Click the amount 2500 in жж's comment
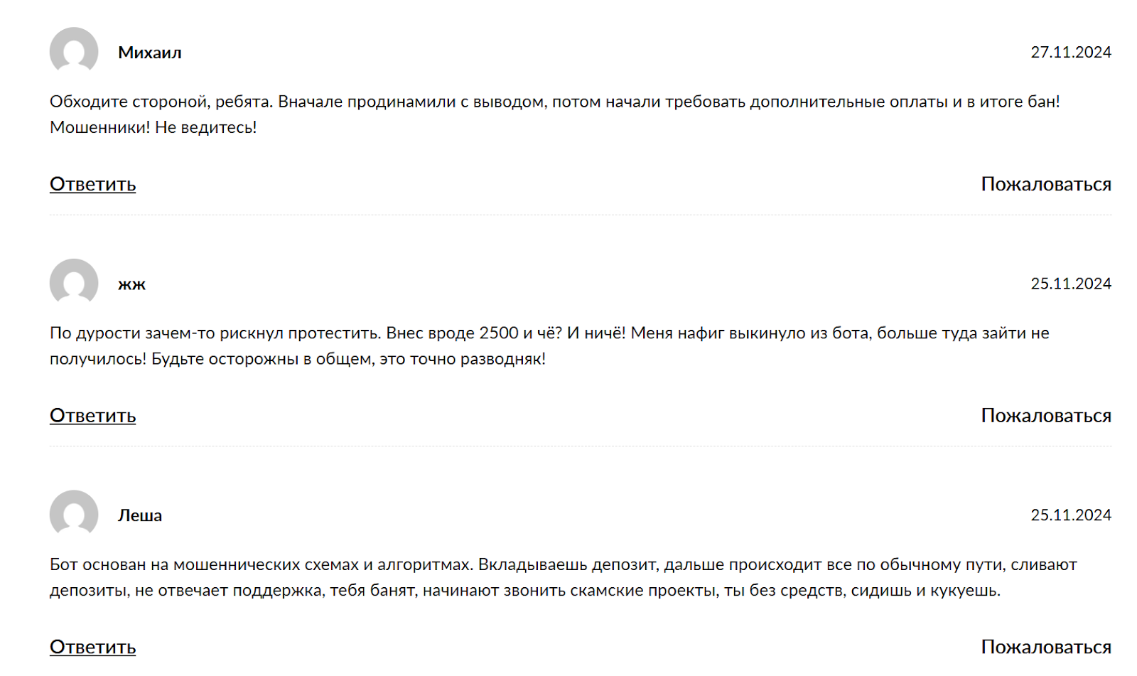Screen dimensions: 1137x676 (499, 333)
